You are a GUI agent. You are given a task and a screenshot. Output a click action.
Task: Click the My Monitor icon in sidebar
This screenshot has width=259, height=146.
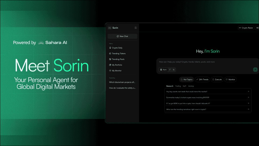point(110,71)
